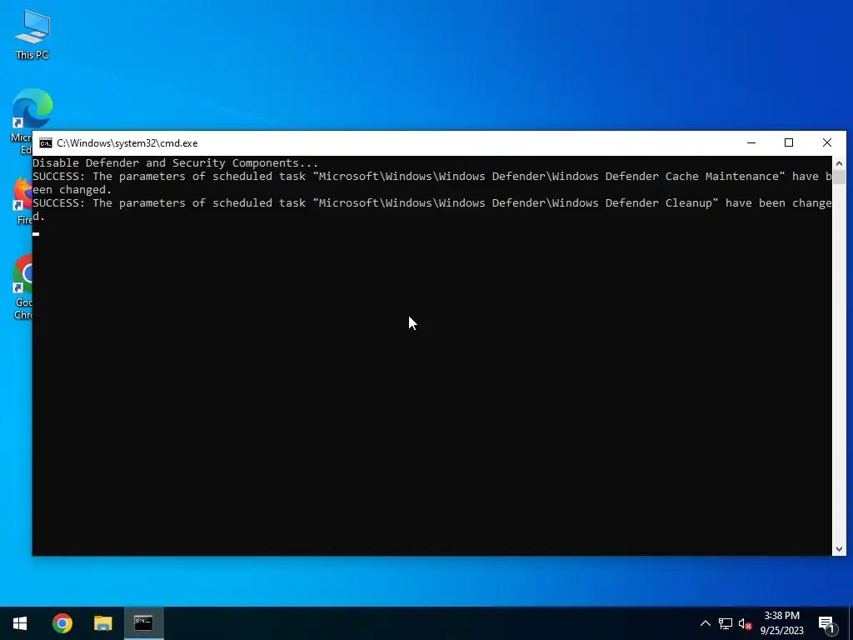Click the "Windows Defender Cleanup" output text
The height and width of the screenshot is (640, 853).
tap(632, 203)
